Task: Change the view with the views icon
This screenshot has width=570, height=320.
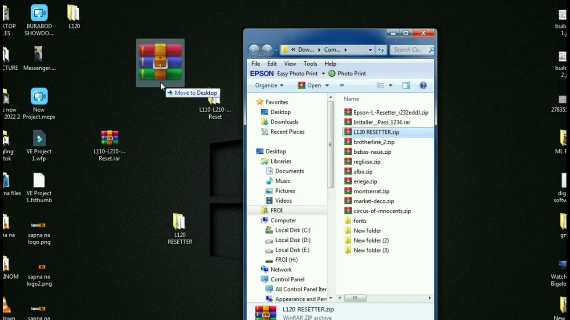Action: pos(380,85)
